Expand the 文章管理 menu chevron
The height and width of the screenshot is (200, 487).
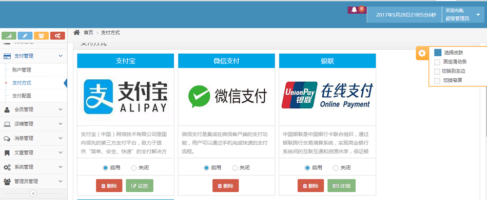click(61, 152)
